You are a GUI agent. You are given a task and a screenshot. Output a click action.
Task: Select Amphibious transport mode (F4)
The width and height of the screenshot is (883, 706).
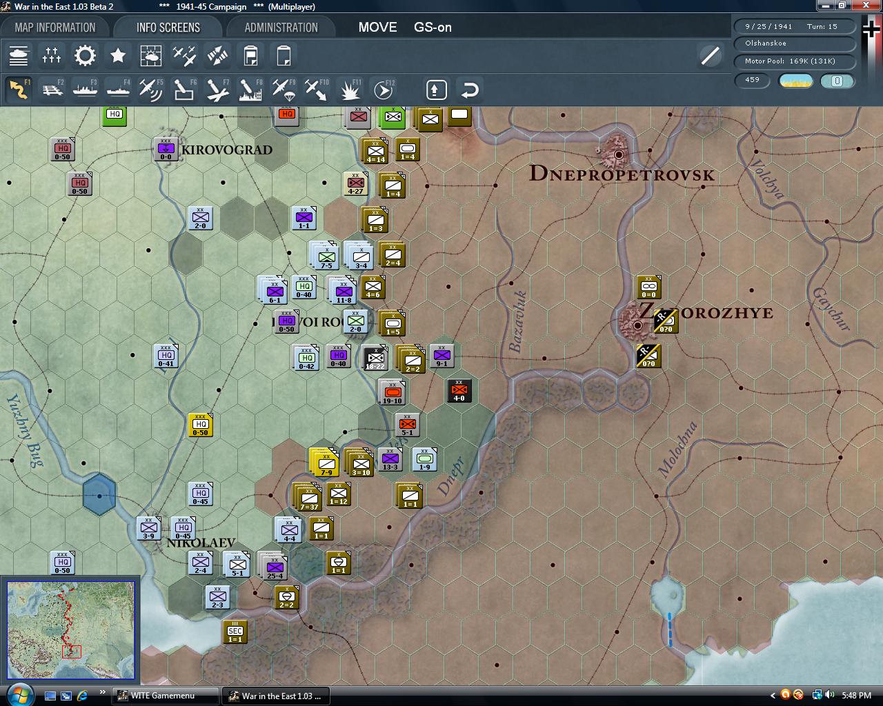[118, 90]
